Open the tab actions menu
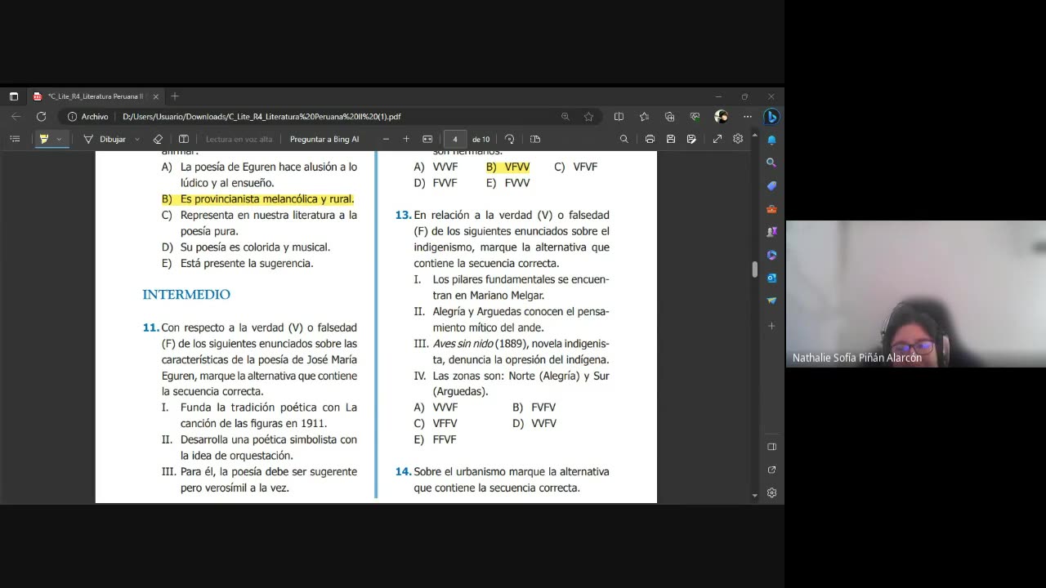This screenshot has width=1046, height=588. [x=14, y=96]
